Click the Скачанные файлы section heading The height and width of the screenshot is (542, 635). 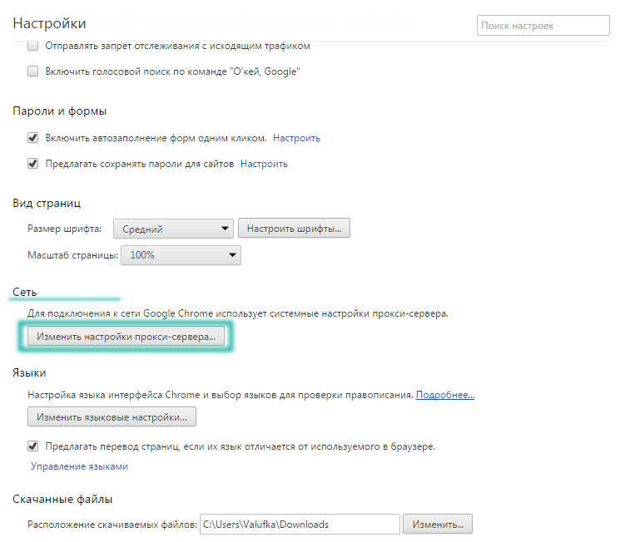coord(62,499)
